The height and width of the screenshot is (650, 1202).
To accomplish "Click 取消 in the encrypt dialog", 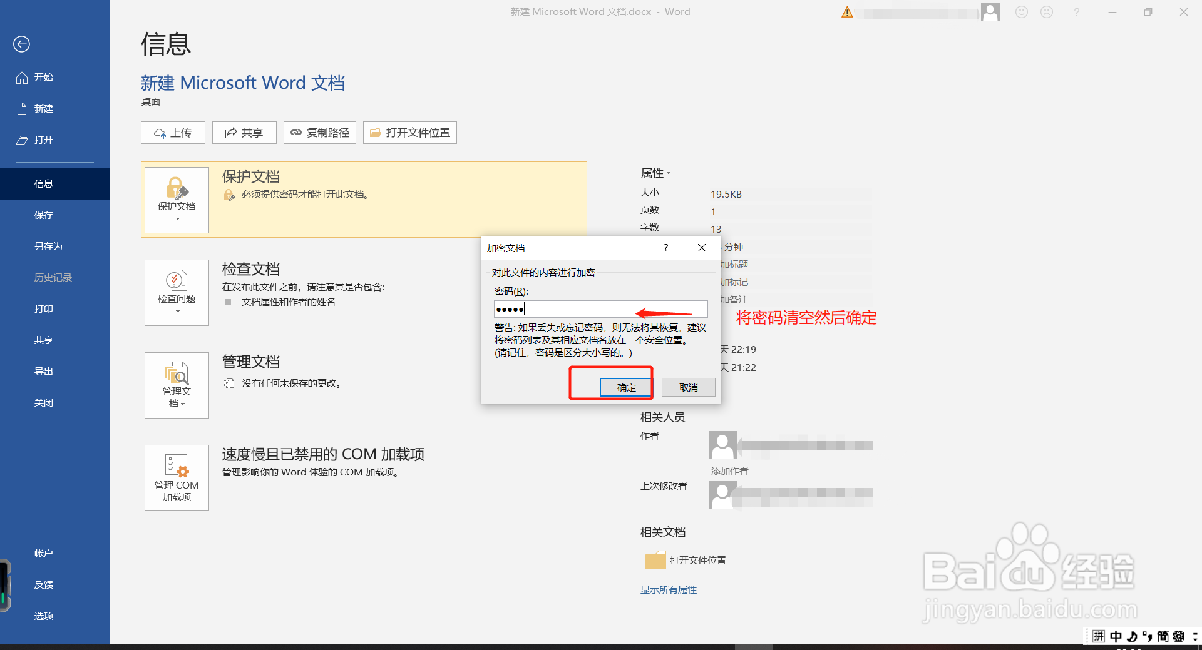I will tap(689, 388).
